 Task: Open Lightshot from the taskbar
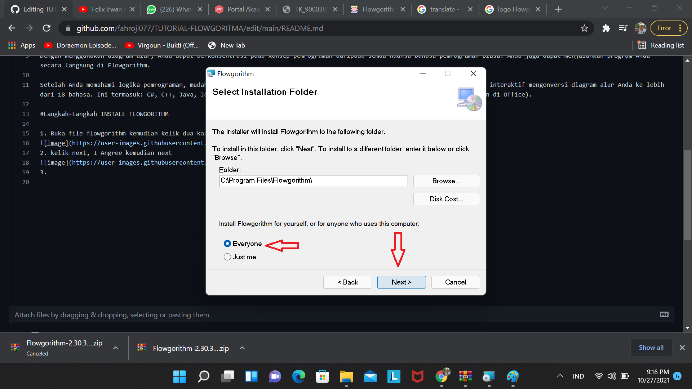coord(394,377)
